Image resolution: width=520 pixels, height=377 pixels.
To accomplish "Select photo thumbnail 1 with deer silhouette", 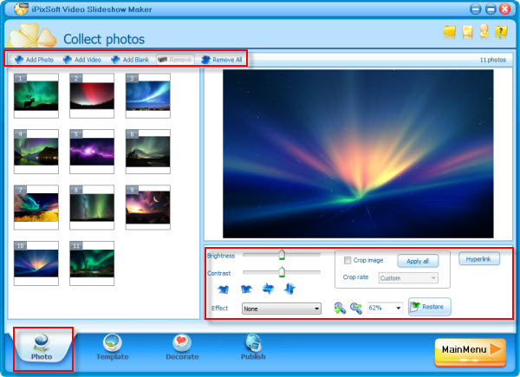I will (36, 96).
